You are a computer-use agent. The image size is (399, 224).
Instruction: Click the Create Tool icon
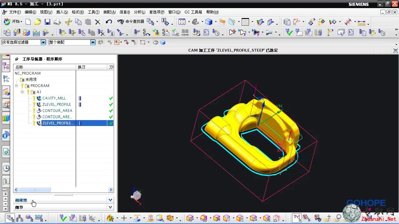click(x=17, y=32)
